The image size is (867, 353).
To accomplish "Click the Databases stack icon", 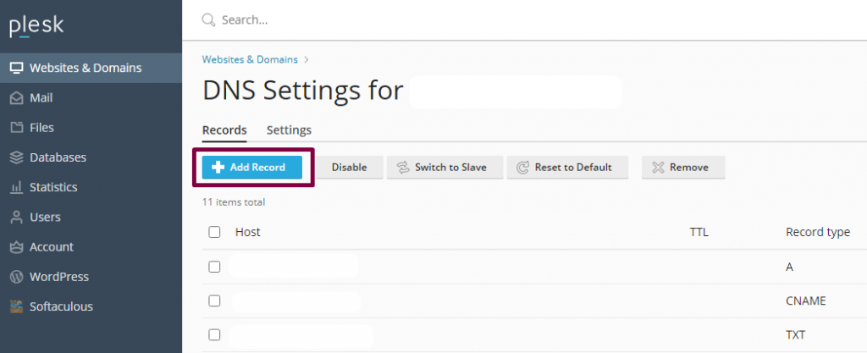I will tap(16, 157).
